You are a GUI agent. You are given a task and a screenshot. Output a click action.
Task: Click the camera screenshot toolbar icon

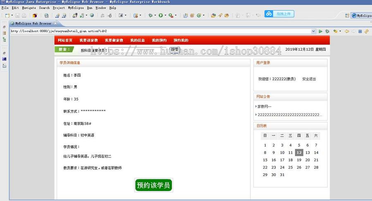[121, 15]
